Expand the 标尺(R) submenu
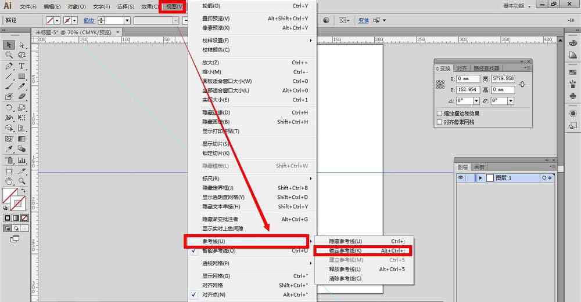This screenshot has width=581, height=302. (x=252, y=179)
